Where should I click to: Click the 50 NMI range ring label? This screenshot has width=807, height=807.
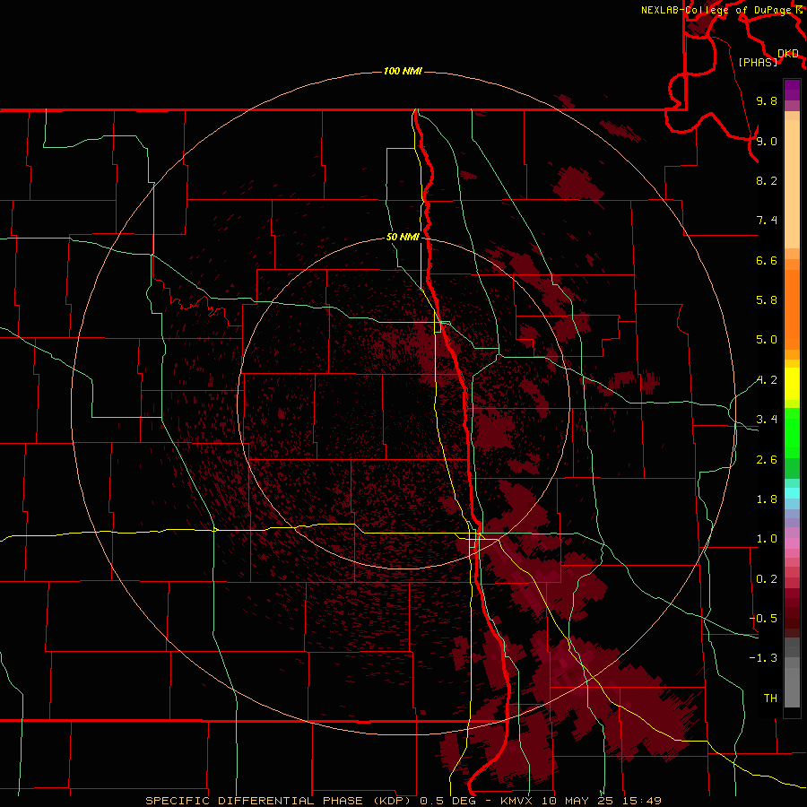[403, 238]
